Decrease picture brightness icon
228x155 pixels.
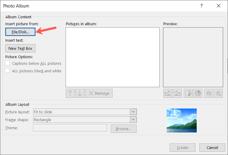(x=218, y=93)
